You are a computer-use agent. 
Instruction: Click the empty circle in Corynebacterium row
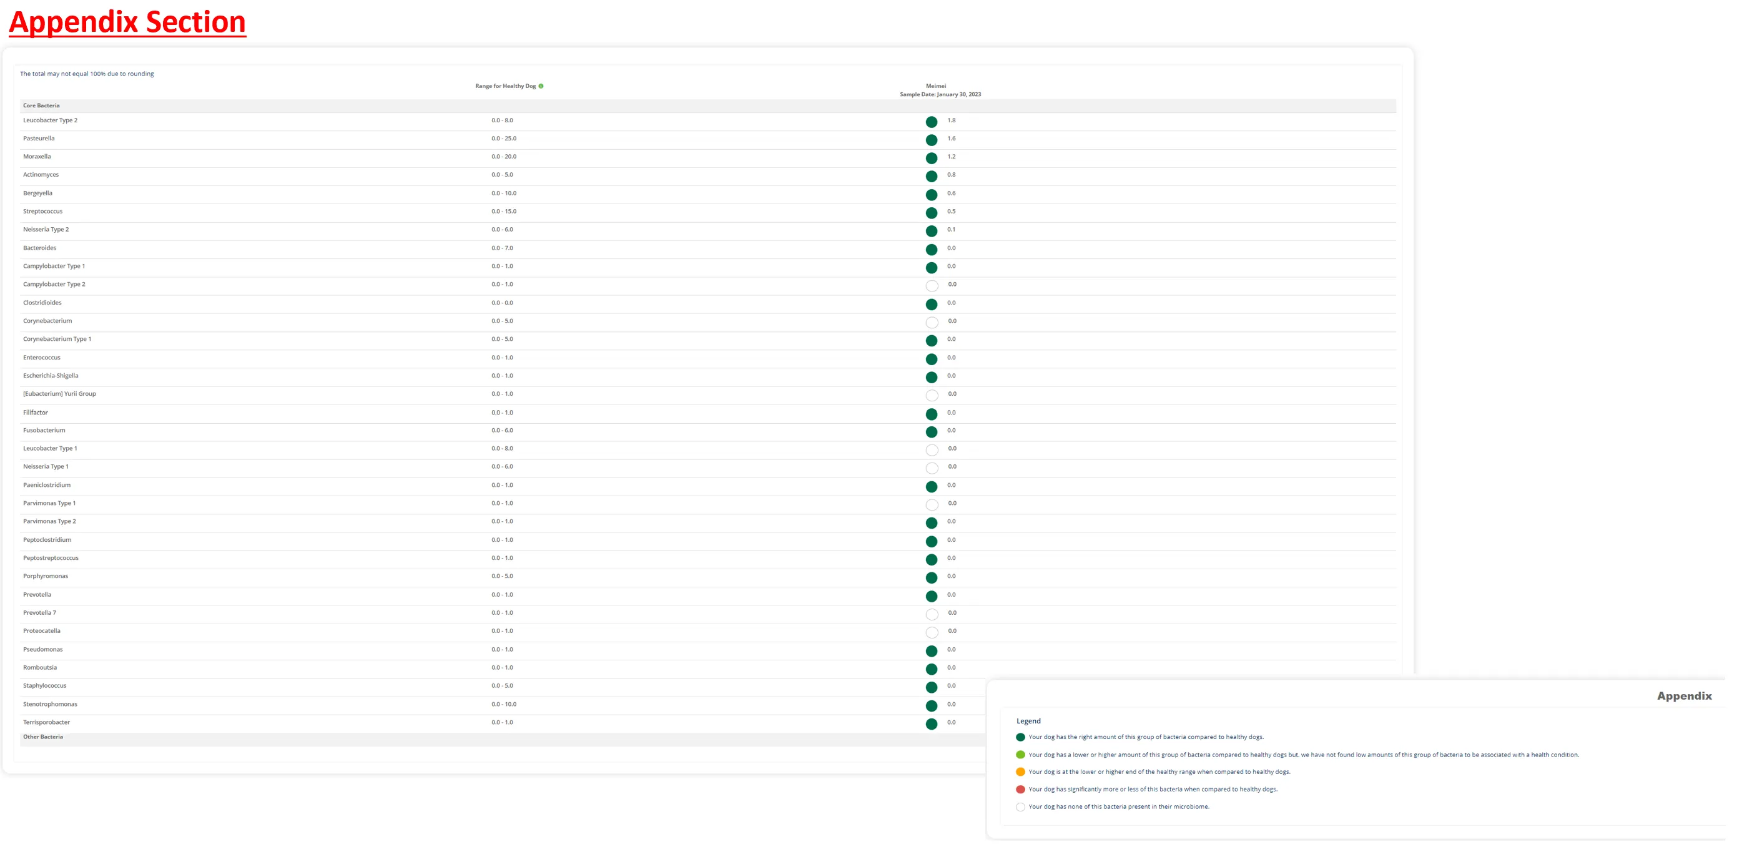point(932,323)
